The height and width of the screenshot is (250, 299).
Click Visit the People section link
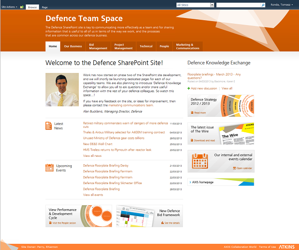click(x=64, y=223)
